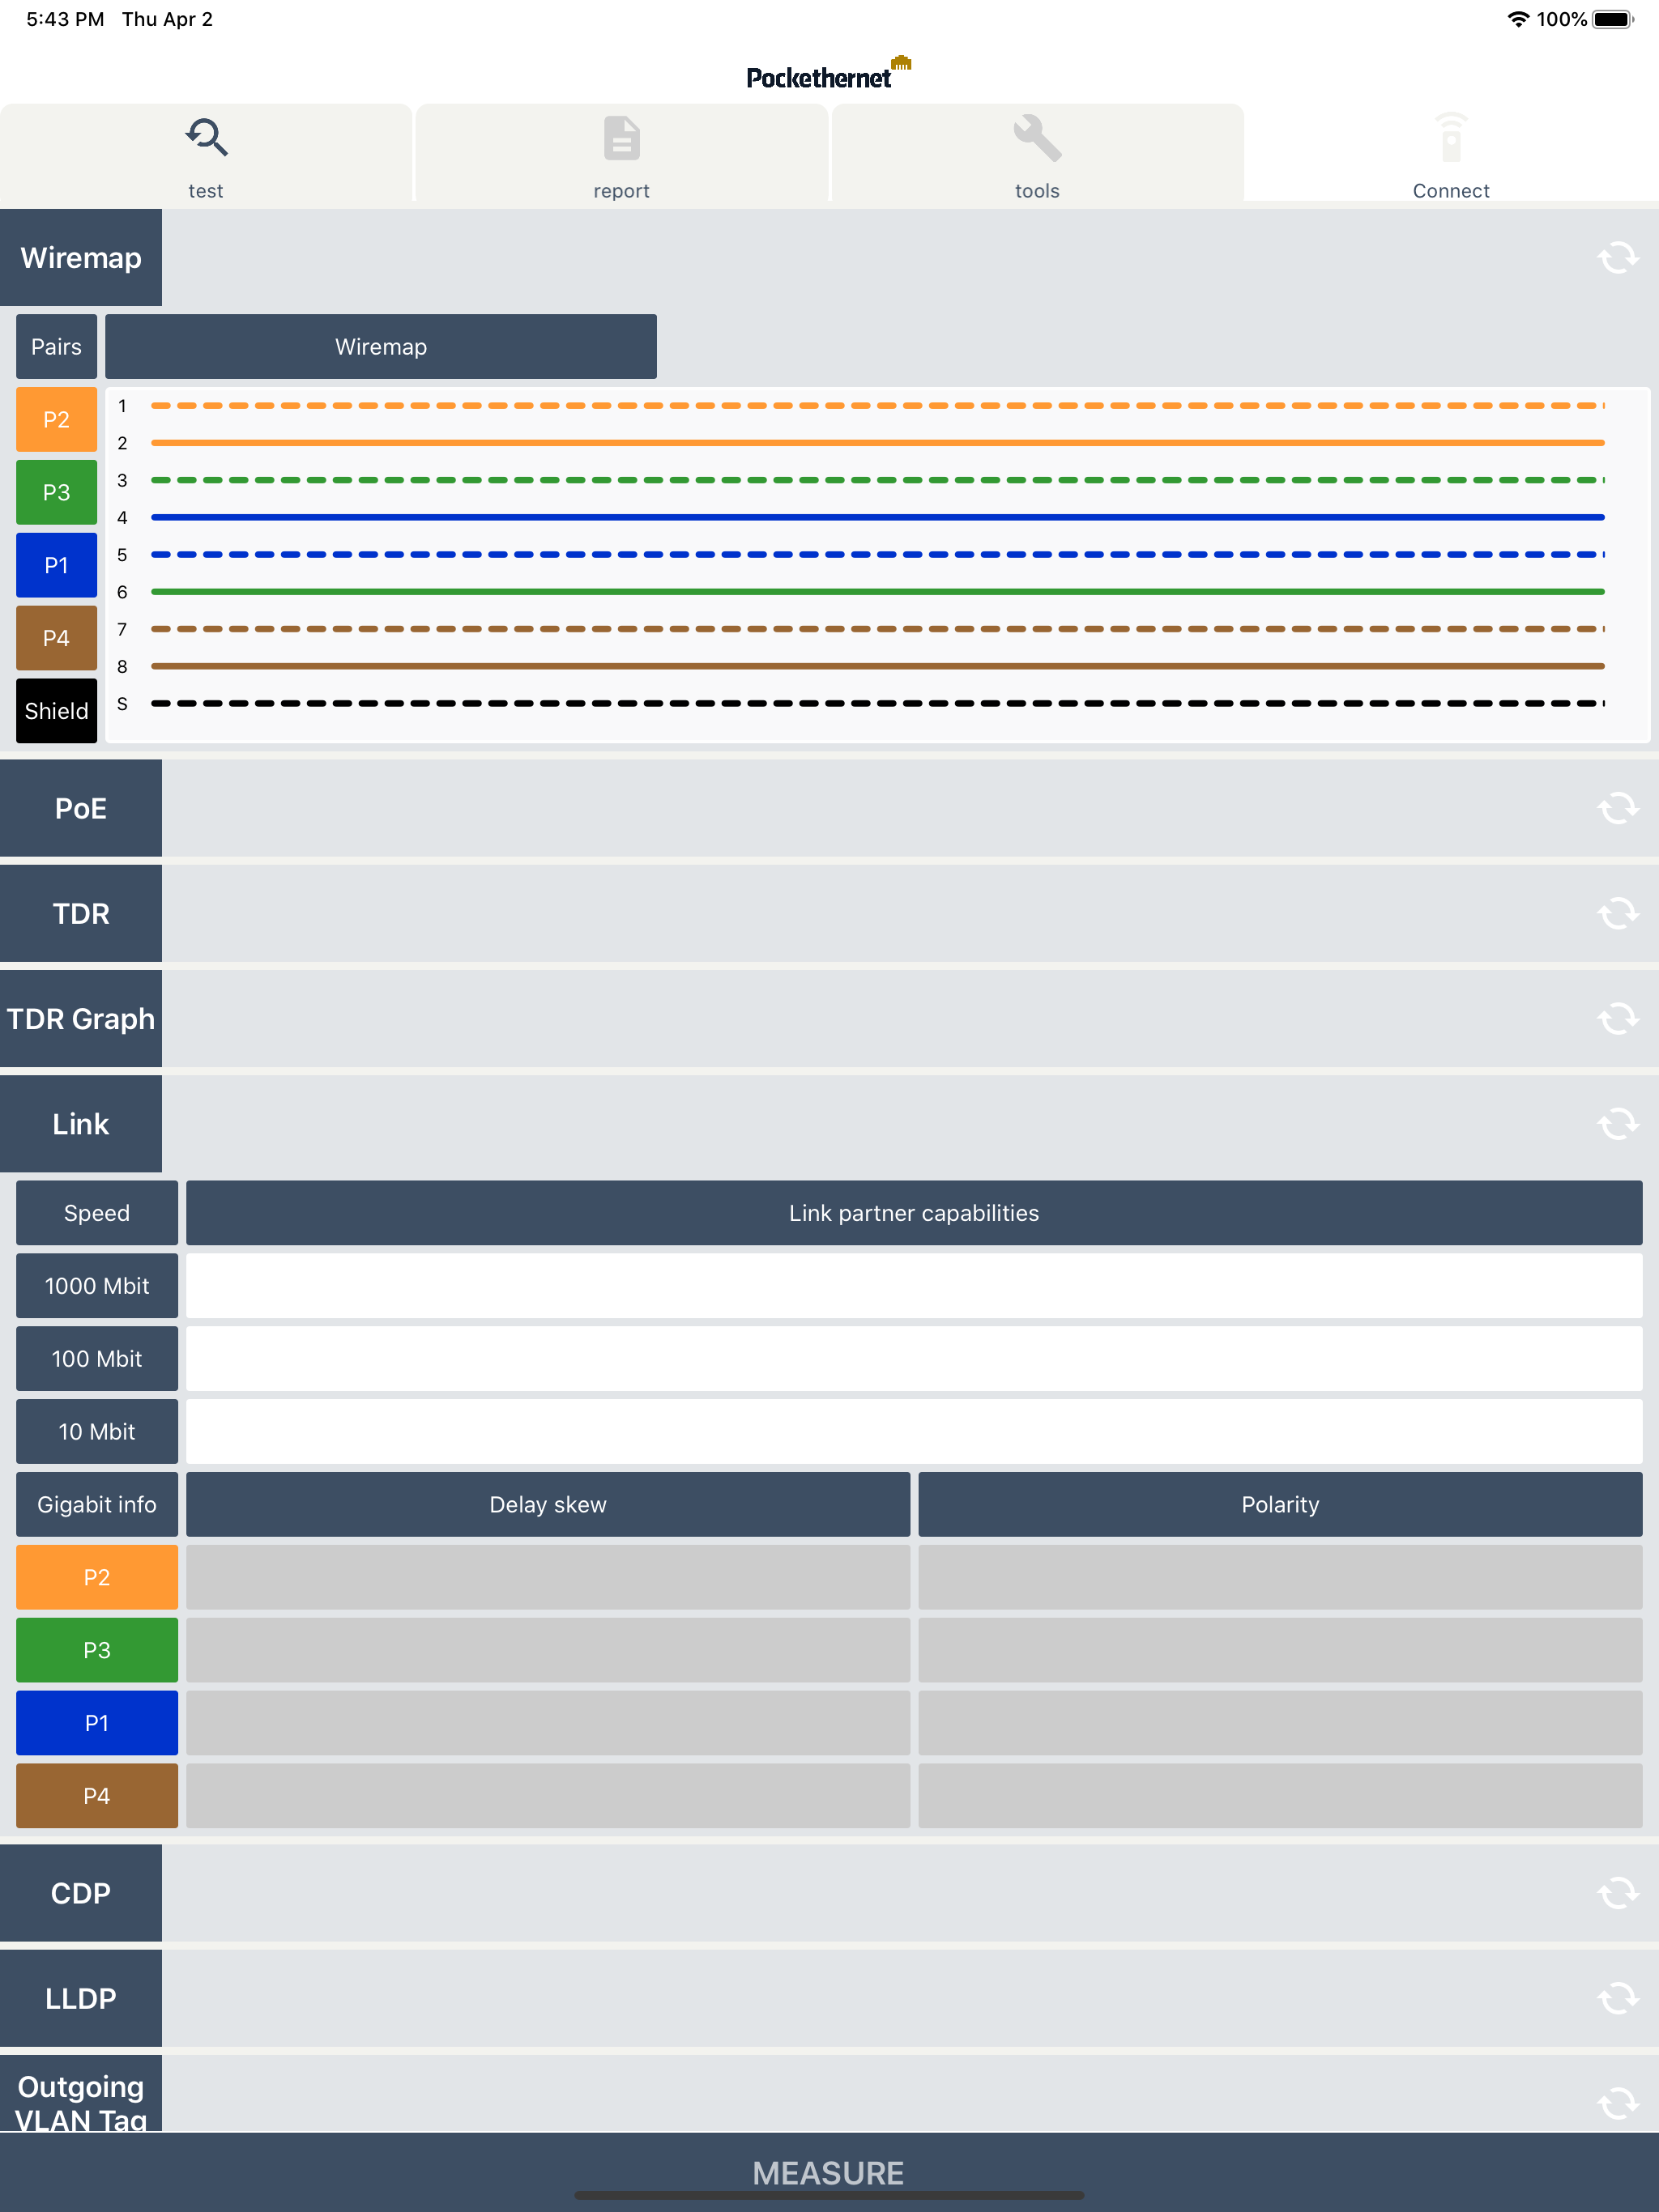Tap the Gigabit info label
The image size is (1659, 2212).
tap(97, 1504)
